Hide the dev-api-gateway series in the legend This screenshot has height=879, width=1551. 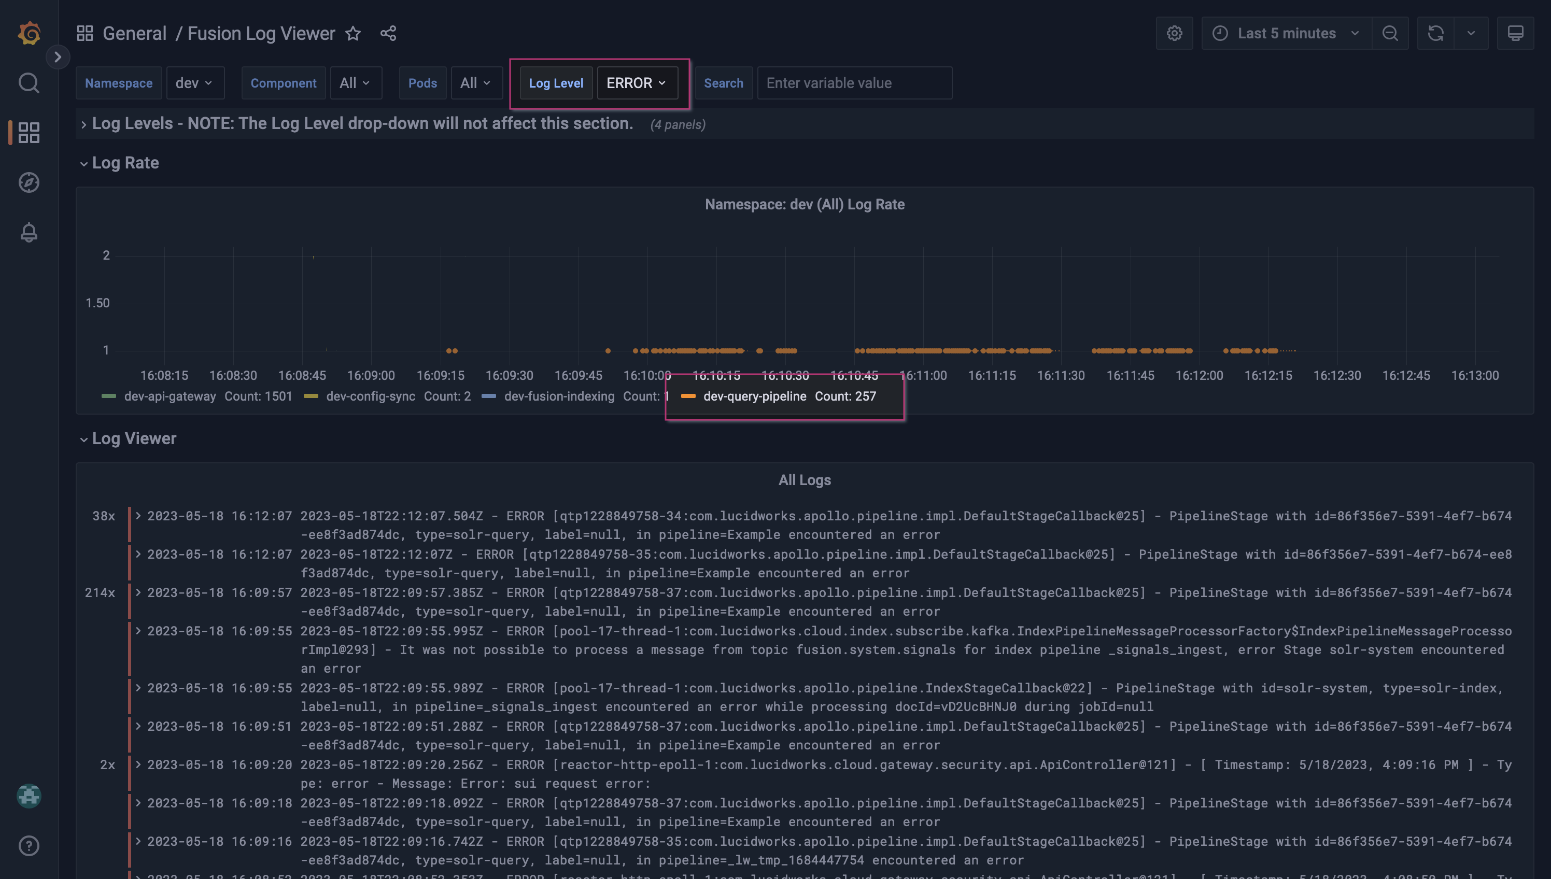tap(170, 396)
